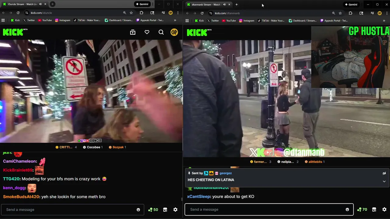390x219 pixels.
Task: Click username xCantSleep in dtanmanb chat
Action: pos(198,196)
